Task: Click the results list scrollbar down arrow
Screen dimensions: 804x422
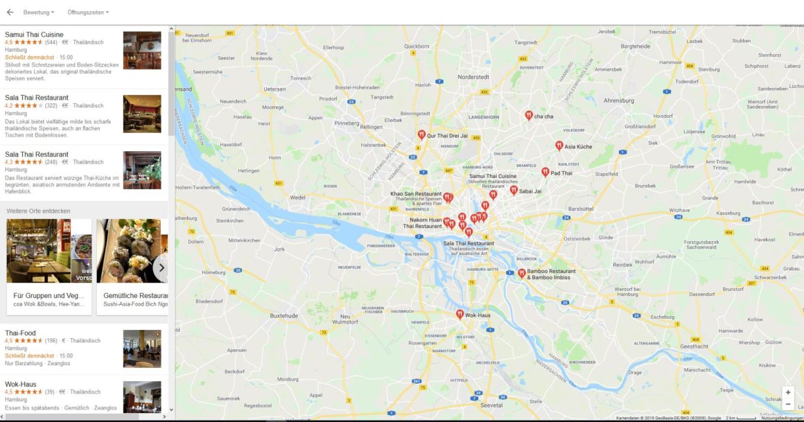Action: coord(171,410)
